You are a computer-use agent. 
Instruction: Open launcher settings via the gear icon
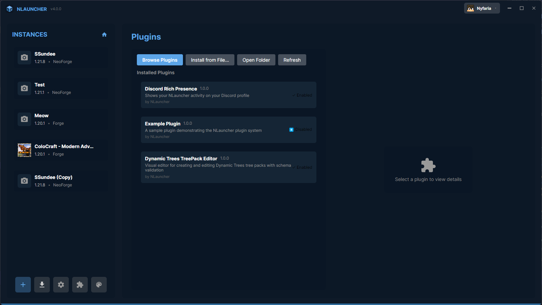click(61, 285)
